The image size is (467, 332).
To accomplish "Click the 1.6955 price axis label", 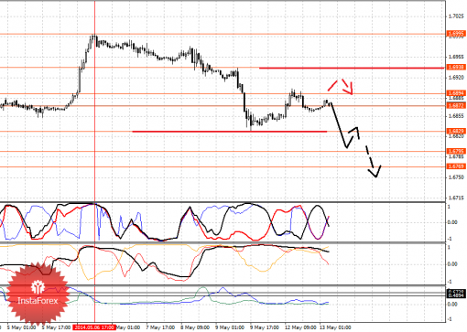I will [456, 57].
